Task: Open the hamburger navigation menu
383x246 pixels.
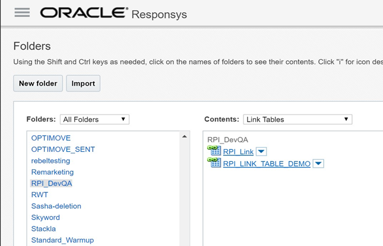Action: click(x=22, y=13)
